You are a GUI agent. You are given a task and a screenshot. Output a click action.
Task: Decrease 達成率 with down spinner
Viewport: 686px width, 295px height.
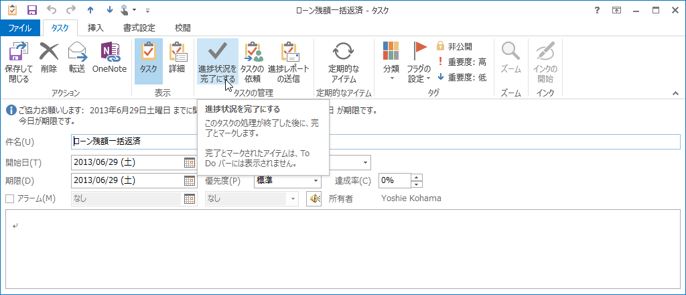(417, 184)
